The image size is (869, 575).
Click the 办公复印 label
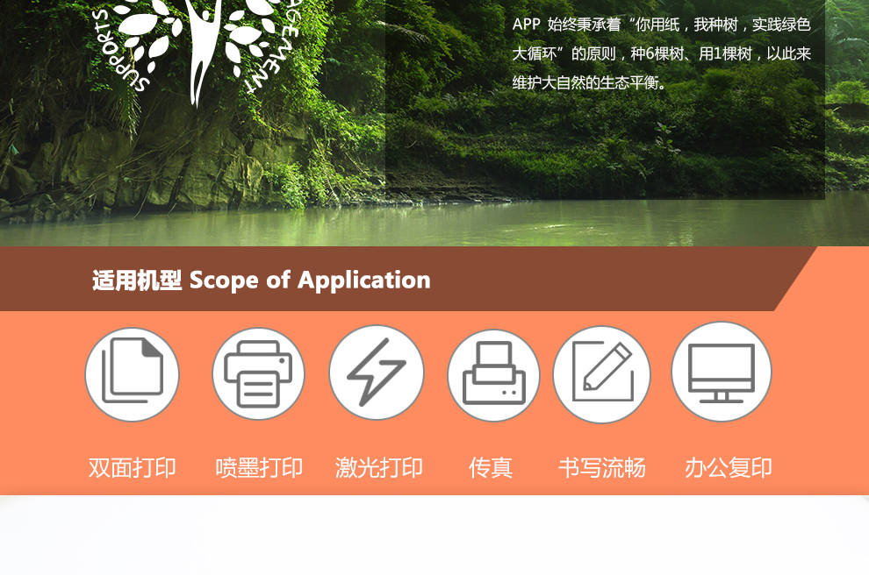pyautogui.click(x=729, y=468)
